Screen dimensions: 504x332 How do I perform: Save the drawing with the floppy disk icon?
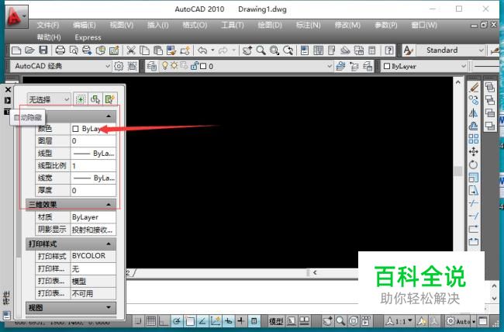pos(43,50)
